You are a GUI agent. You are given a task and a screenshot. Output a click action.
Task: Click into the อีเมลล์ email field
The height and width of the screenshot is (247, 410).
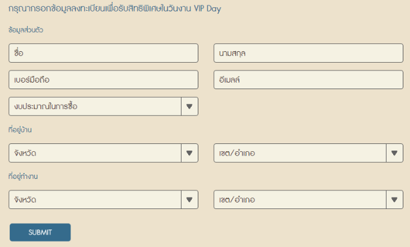308,80
